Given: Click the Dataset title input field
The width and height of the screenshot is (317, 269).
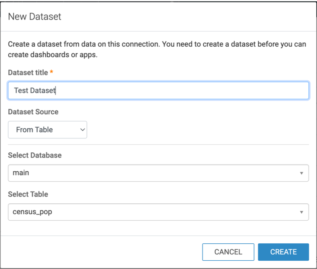Looking at the screenshot, I should [158, 90].
